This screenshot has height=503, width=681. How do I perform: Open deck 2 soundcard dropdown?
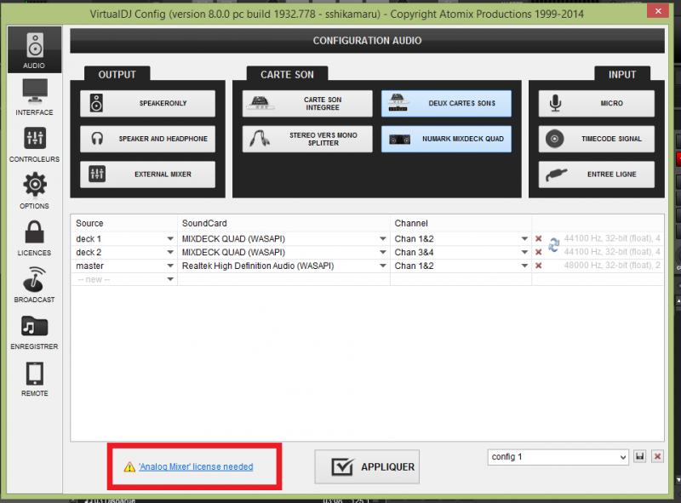382,253
